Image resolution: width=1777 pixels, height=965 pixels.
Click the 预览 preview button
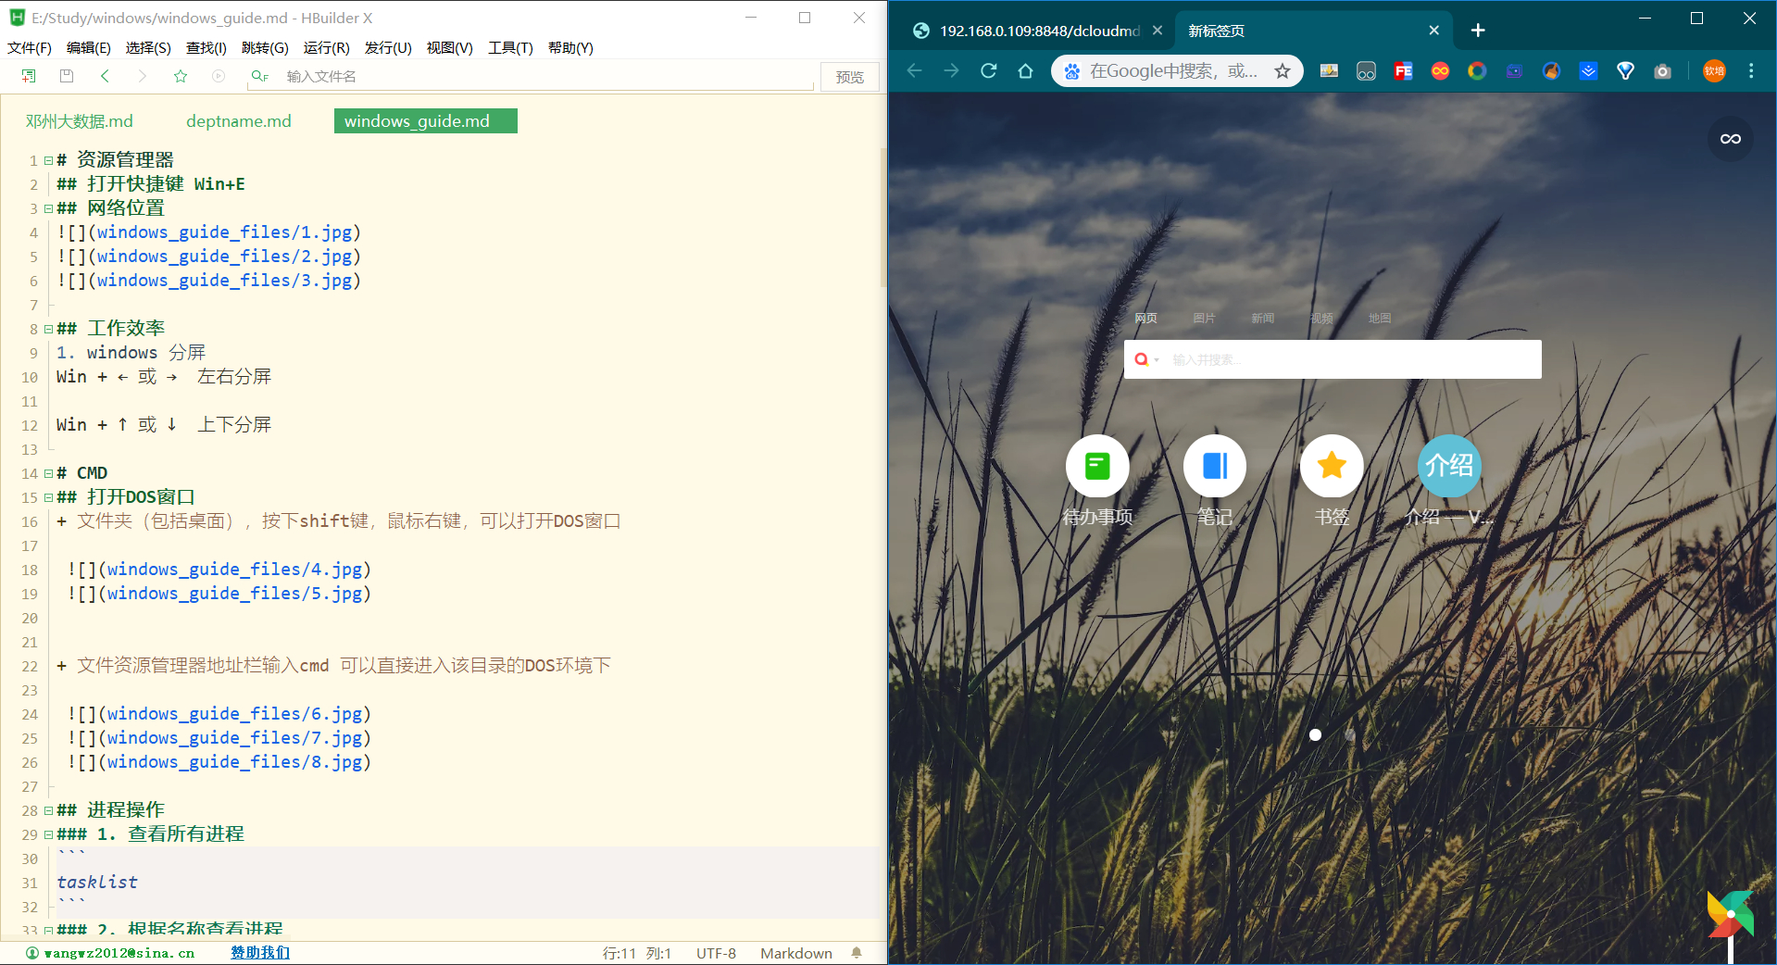[848, 77]
